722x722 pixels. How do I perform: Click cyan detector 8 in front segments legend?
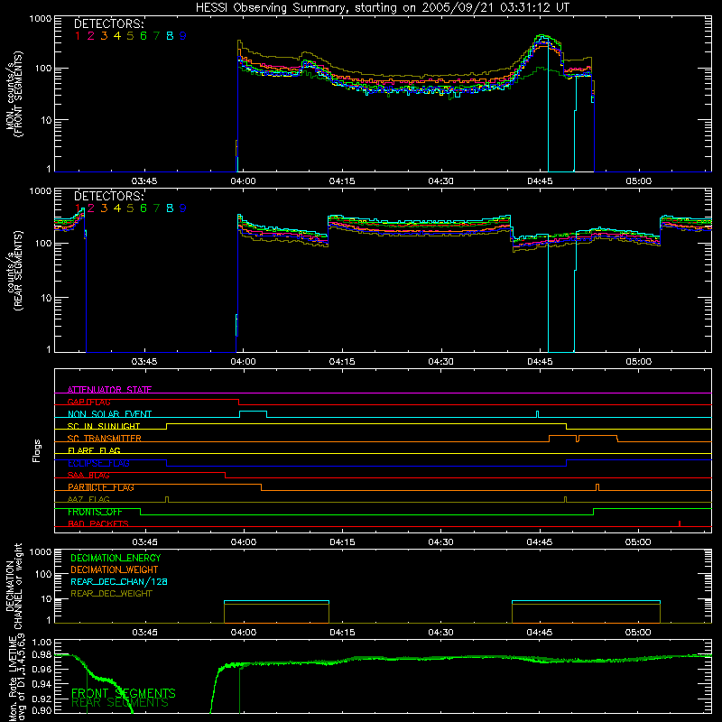pyautogui.click(x=170, y=36)
